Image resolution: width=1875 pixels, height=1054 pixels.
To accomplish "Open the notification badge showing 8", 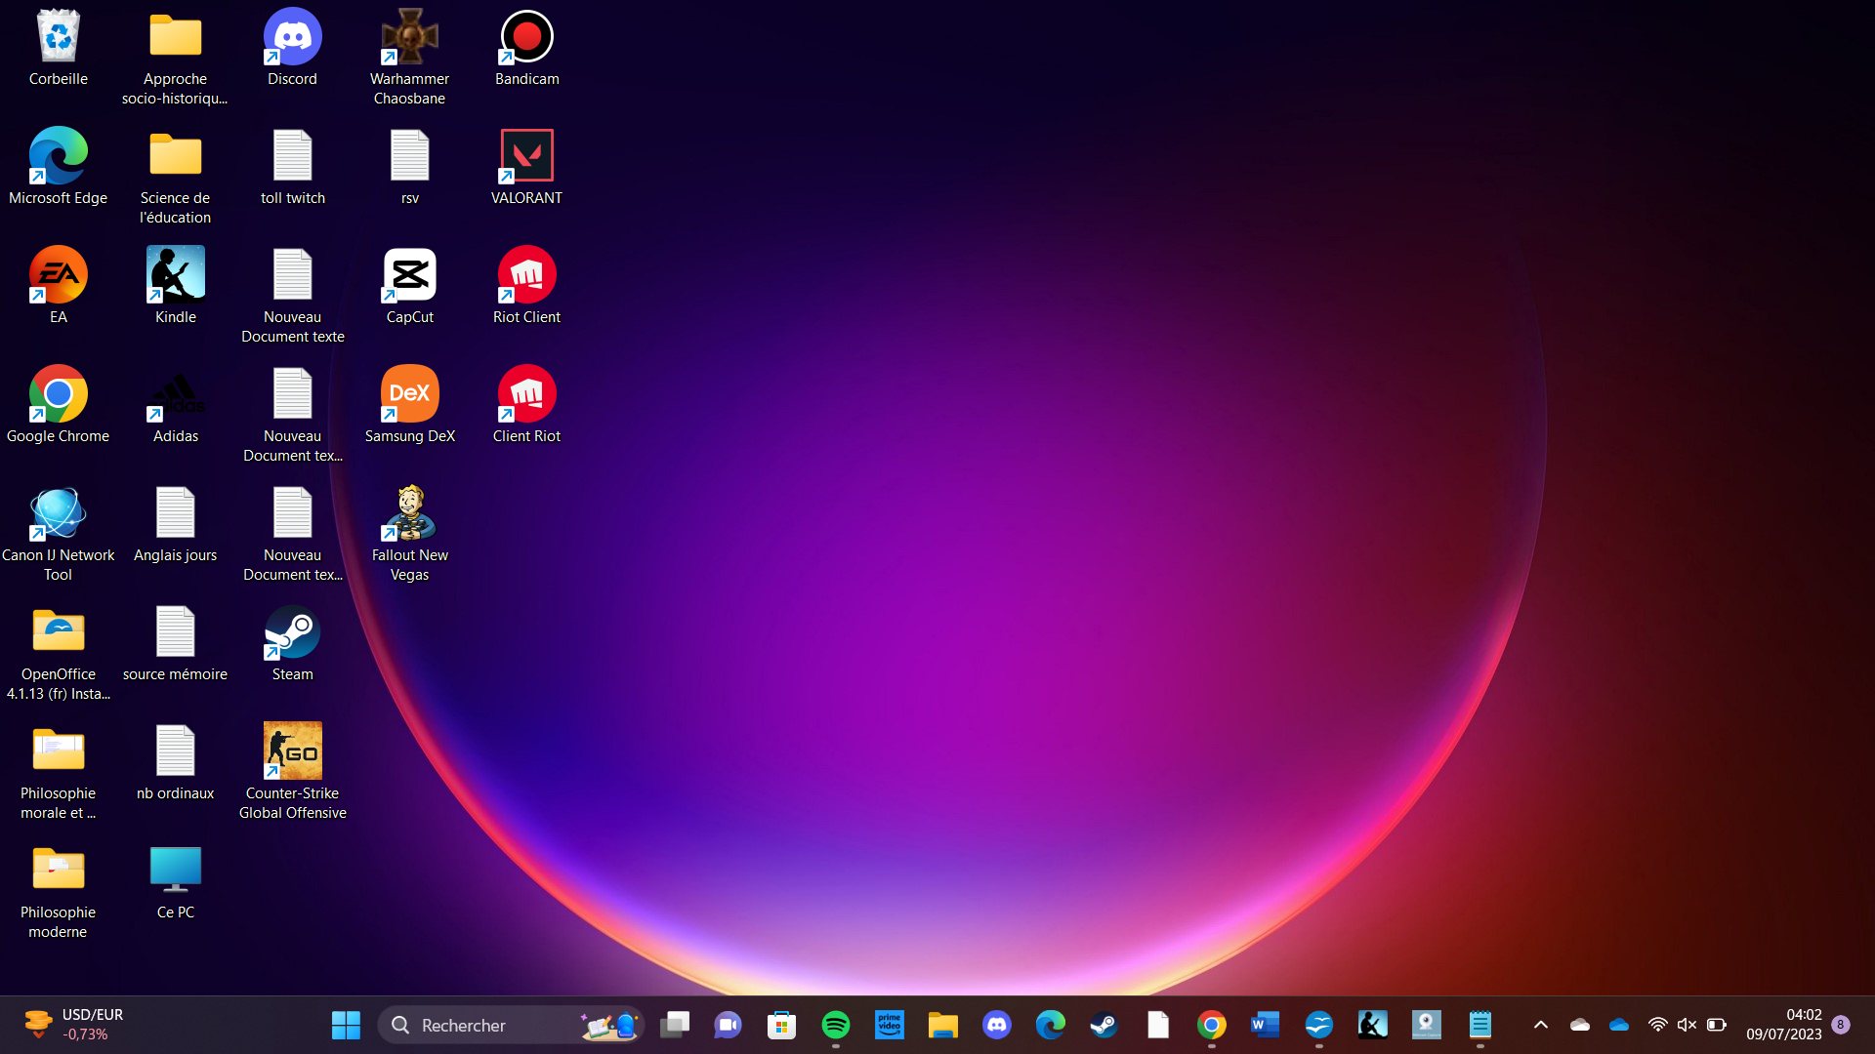I will click(x=1841, y=1025).
